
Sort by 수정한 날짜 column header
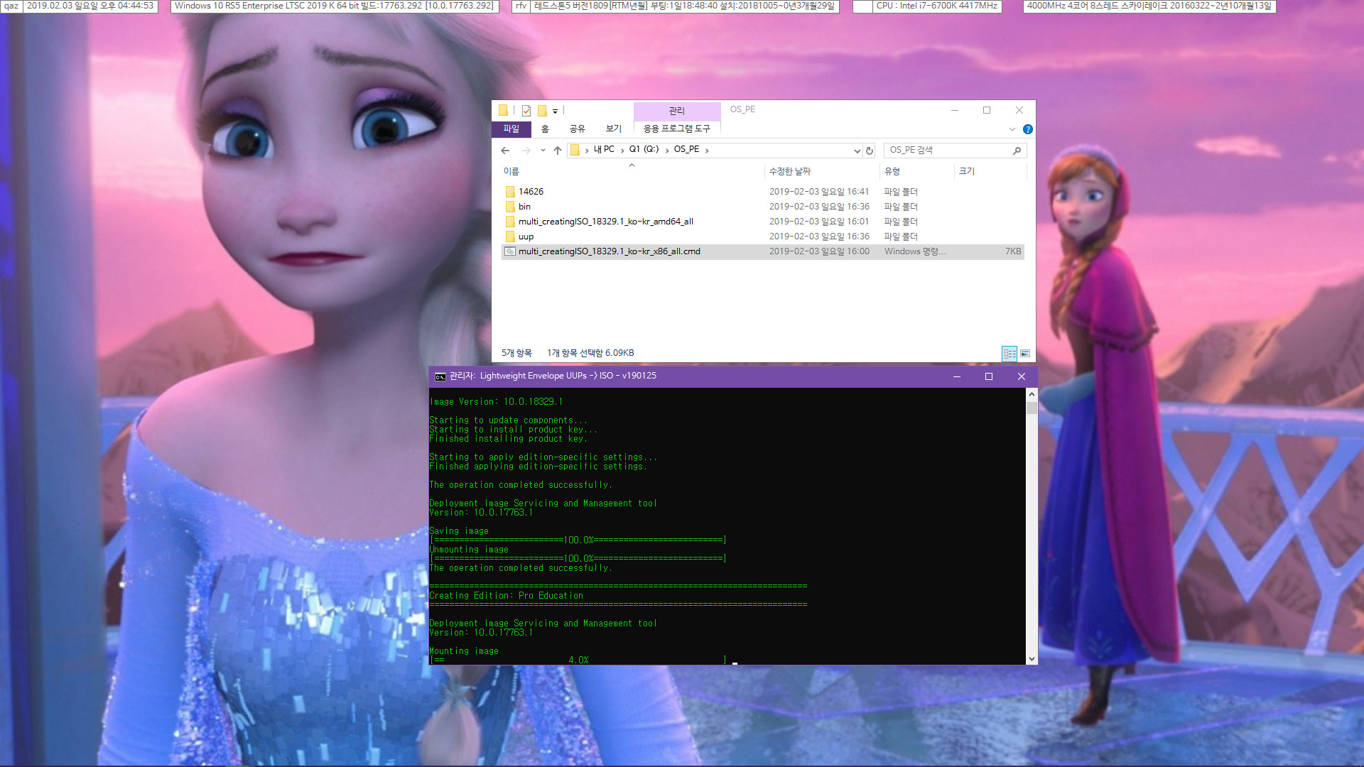(x=789, y=171)
